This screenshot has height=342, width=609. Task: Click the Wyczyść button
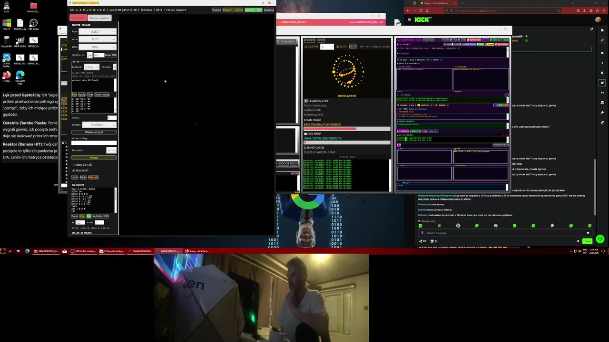(x=93, y=177)
